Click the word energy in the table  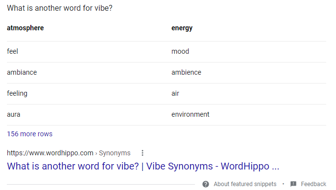(182, 28)
